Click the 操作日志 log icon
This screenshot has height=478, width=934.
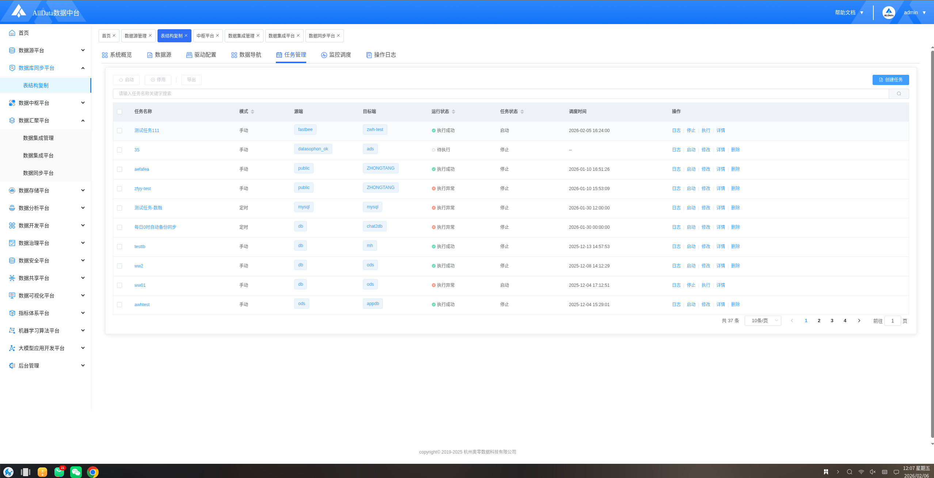(369, 55)
